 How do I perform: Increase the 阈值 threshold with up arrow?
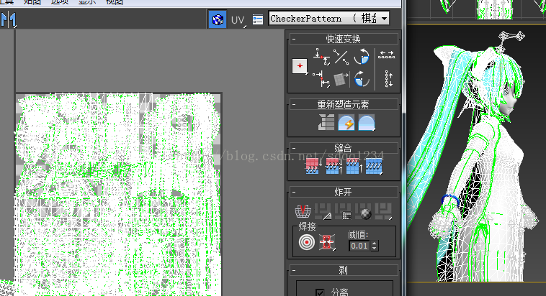click(375, 243)
